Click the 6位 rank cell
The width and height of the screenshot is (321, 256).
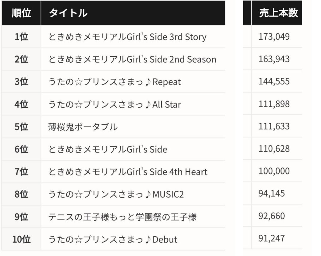coord(21,149)
